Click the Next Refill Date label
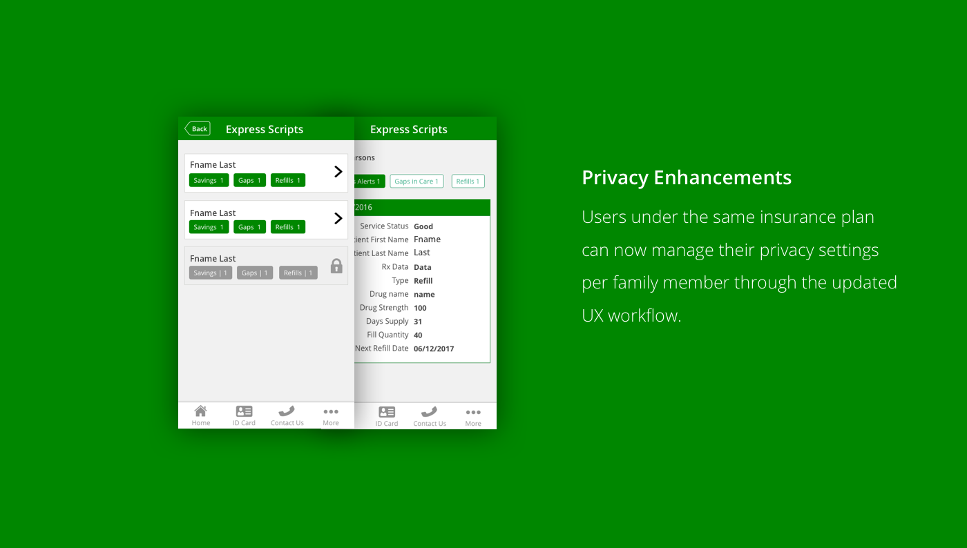 coord(382,349)
